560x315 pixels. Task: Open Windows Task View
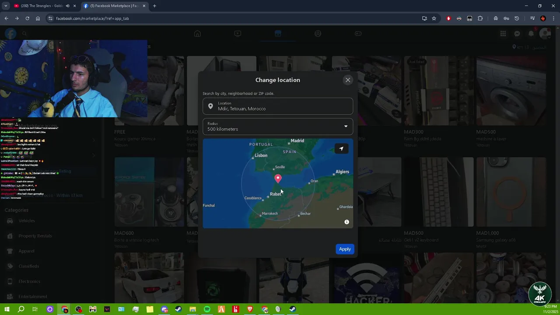tap(35, 309)
